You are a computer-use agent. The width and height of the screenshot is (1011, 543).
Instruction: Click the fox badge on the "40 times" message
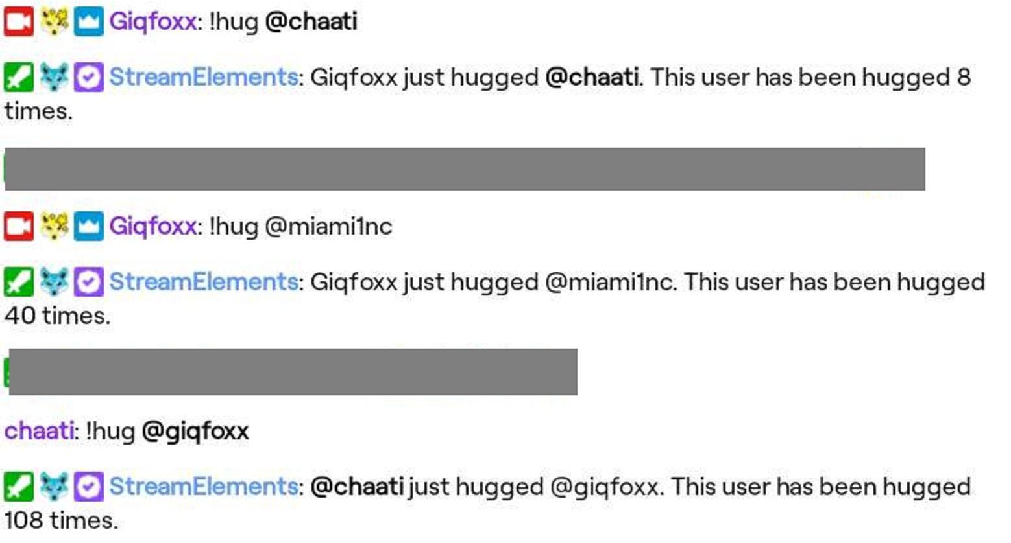pos(54,283)
